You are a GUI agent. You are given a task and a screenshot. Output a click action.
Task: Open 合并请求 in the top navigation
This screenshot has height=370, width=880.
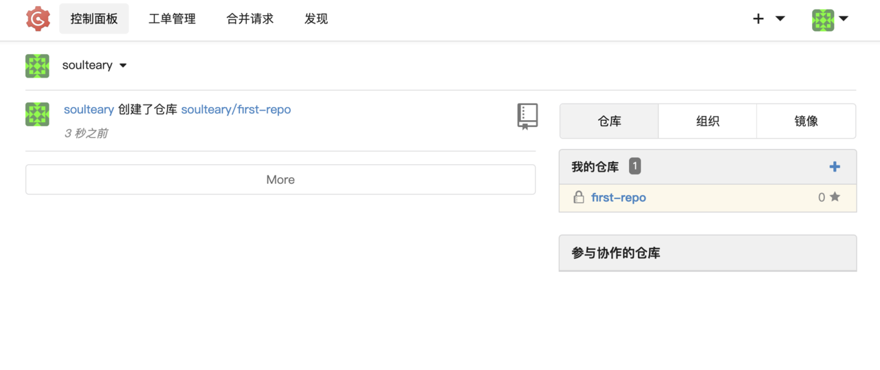pyautogui.click(x=250, y=19)
